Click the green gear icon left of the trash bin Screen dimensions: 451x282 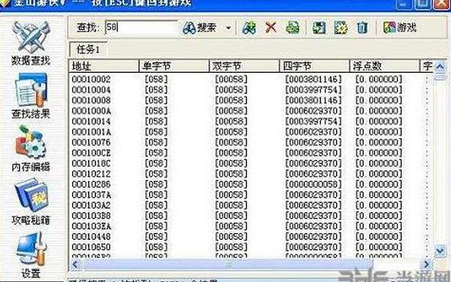(x=341, y=28)
